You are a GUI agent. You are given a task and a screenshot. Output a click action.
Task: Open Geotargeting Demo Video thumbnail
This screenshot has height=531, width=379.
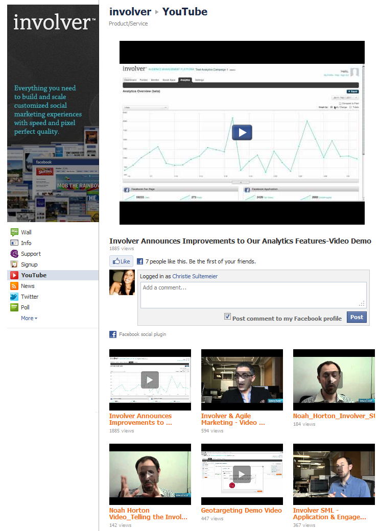click(242, 474)
